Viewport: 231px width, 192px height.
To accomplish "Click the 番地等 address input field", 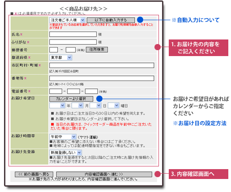I will 102,79.
